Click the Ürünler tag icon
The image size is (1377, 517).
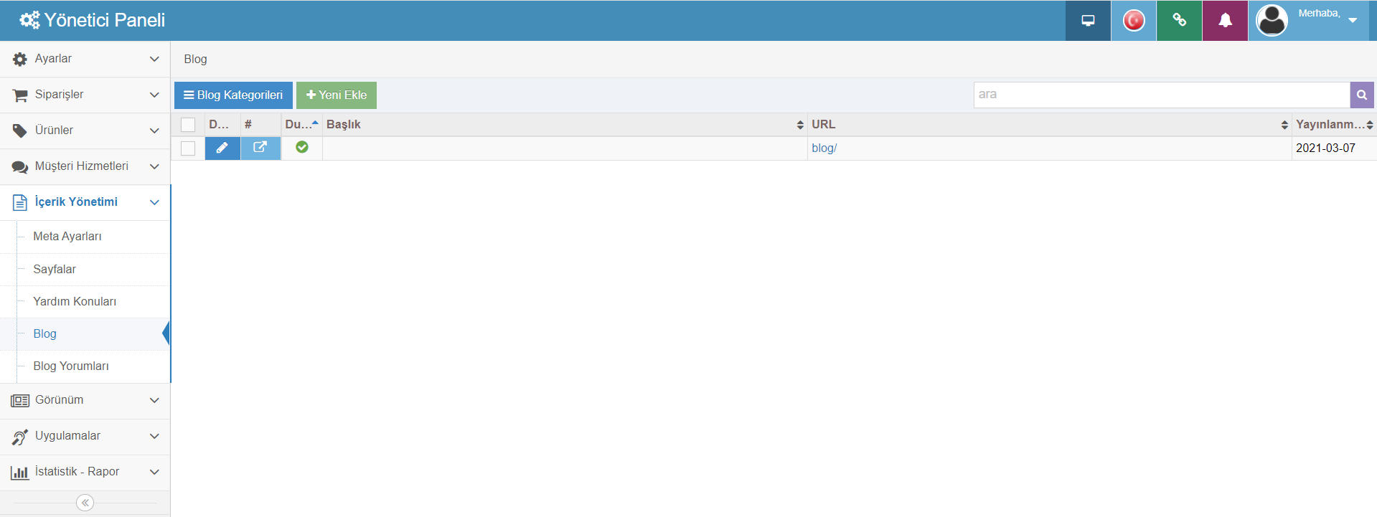point(20,131)
